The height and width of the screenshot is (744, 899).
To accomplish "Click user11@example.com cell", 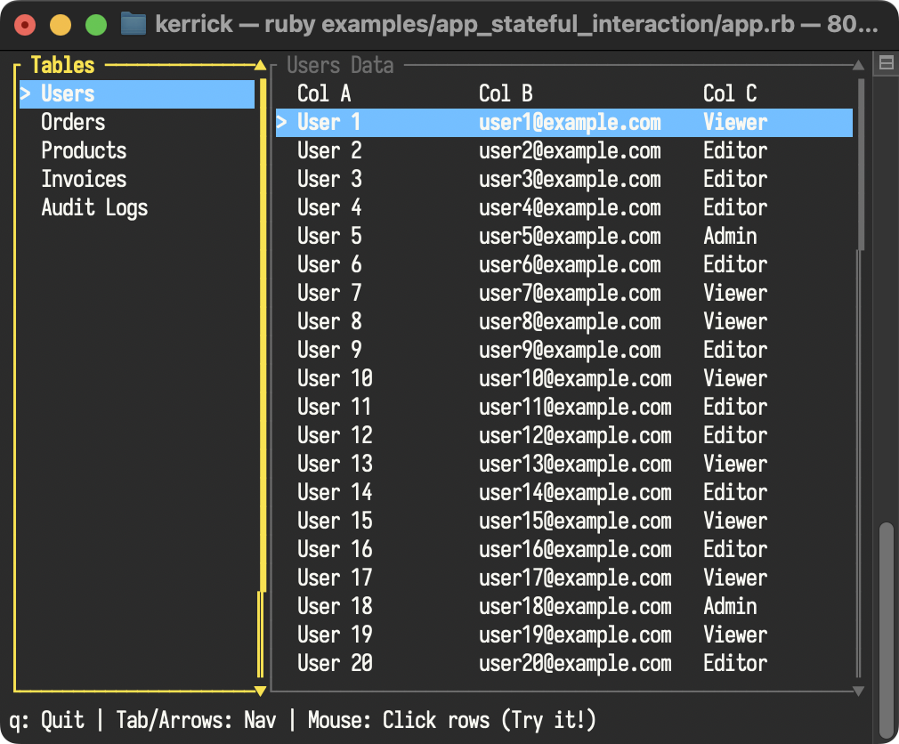I will tap(575, 408).
